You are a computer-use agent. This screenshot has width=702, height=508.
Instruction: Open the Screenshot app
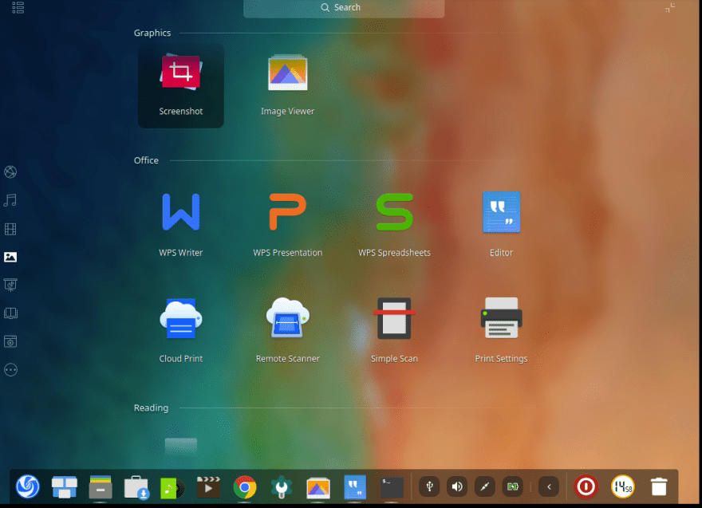[181, 85]
